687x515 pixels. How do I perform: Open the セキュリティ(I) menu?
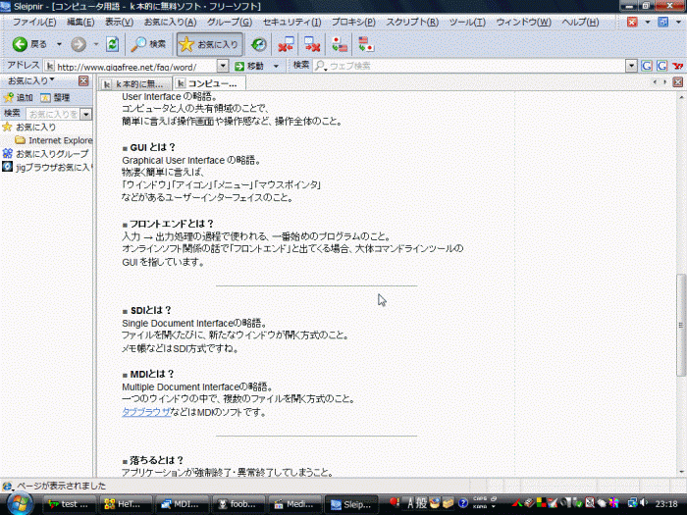291,22
